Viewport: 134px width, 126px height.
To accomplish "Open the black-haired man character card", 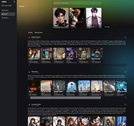I will click(61, 18).
